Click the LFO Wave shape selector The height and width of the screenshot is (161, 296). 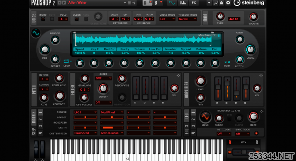[x=205, y=117]
